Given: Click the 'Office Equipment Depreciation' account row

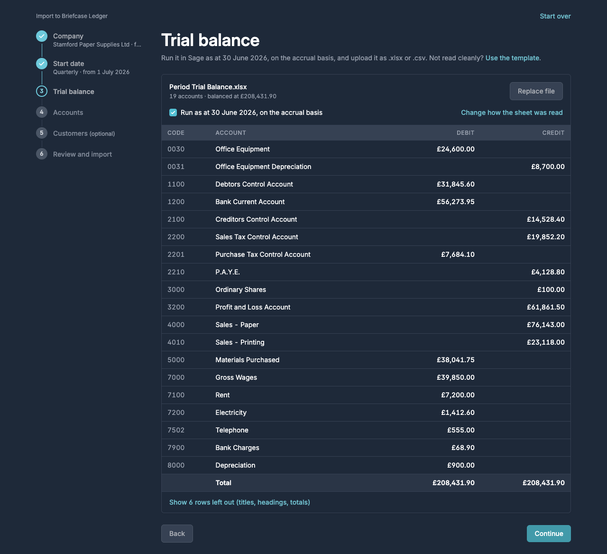Looking at the screenshot, I should (x=366, y=167).
